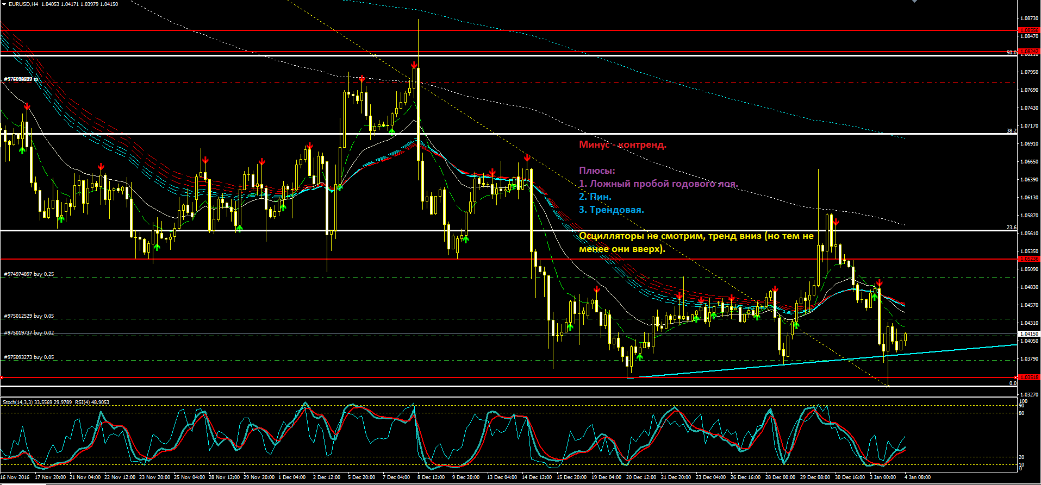
Task: Click the '21 Nov 04:00' time label
Action: (85, 477)
